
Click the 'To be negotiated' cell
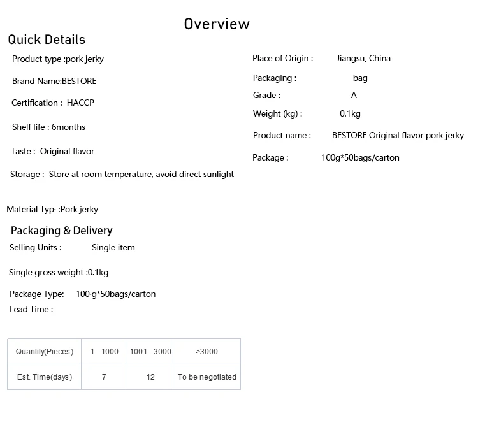(207, 377)
